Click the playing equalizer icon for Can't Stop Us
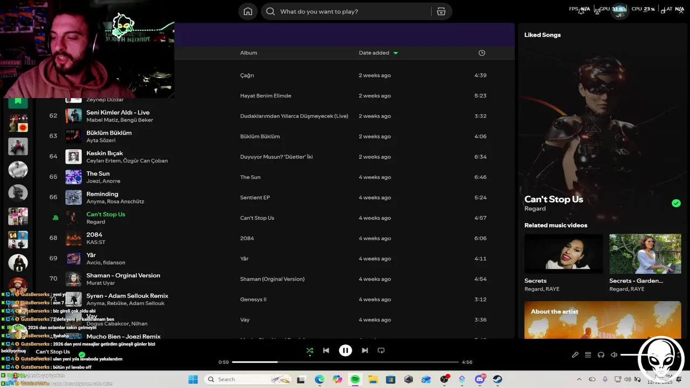 pyautogui.click(x=55, y=218)
